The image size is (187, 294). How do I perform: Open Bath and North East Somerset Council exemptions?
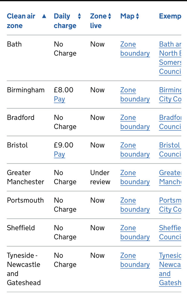170,58
